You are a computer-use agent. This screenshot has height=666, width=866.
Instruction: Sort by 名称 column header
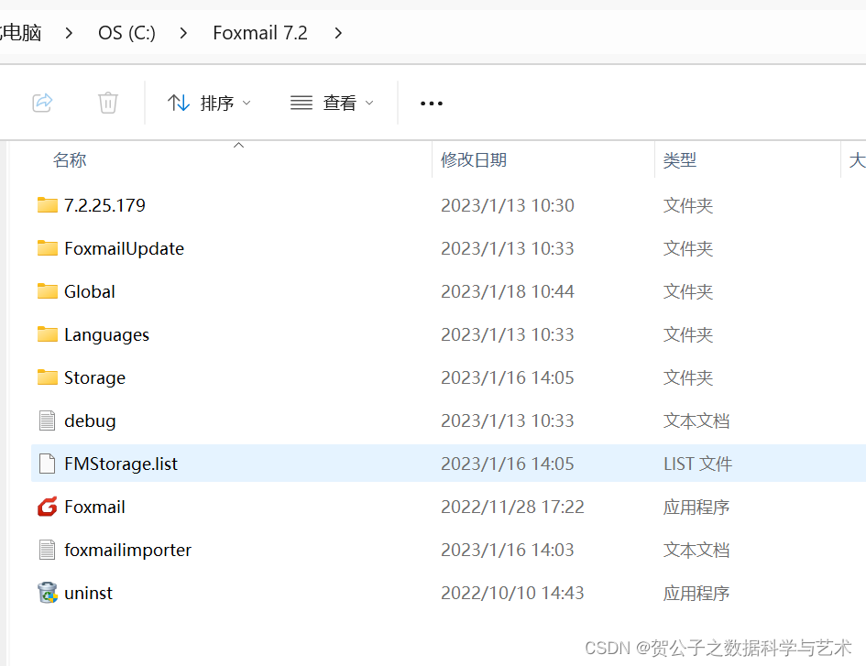tap(70, 160)
